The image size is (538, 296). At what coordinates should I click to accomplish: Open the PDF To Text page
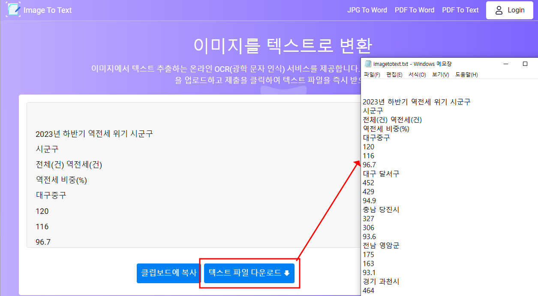point(460,10)
